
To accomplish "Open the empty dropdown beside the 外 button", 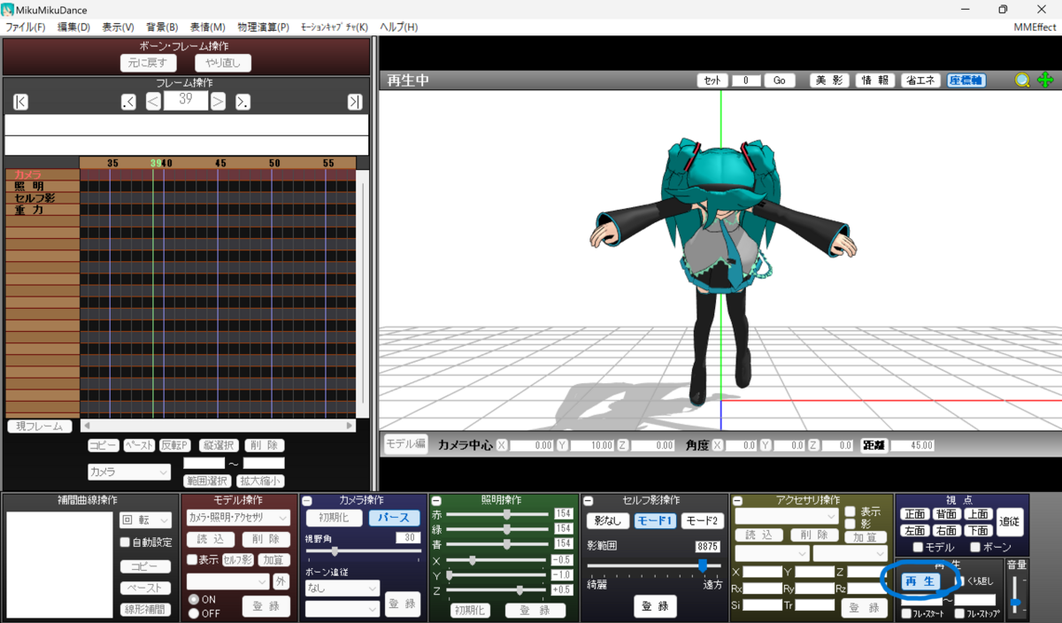I will tap(227, 581).
